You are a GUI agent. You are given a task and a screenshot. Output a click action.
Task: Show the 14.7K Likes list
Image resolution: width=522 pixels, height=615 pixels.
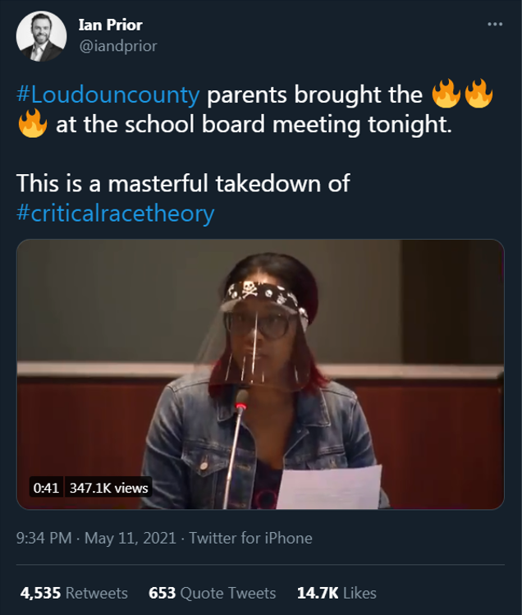click(x=335, y=592)
